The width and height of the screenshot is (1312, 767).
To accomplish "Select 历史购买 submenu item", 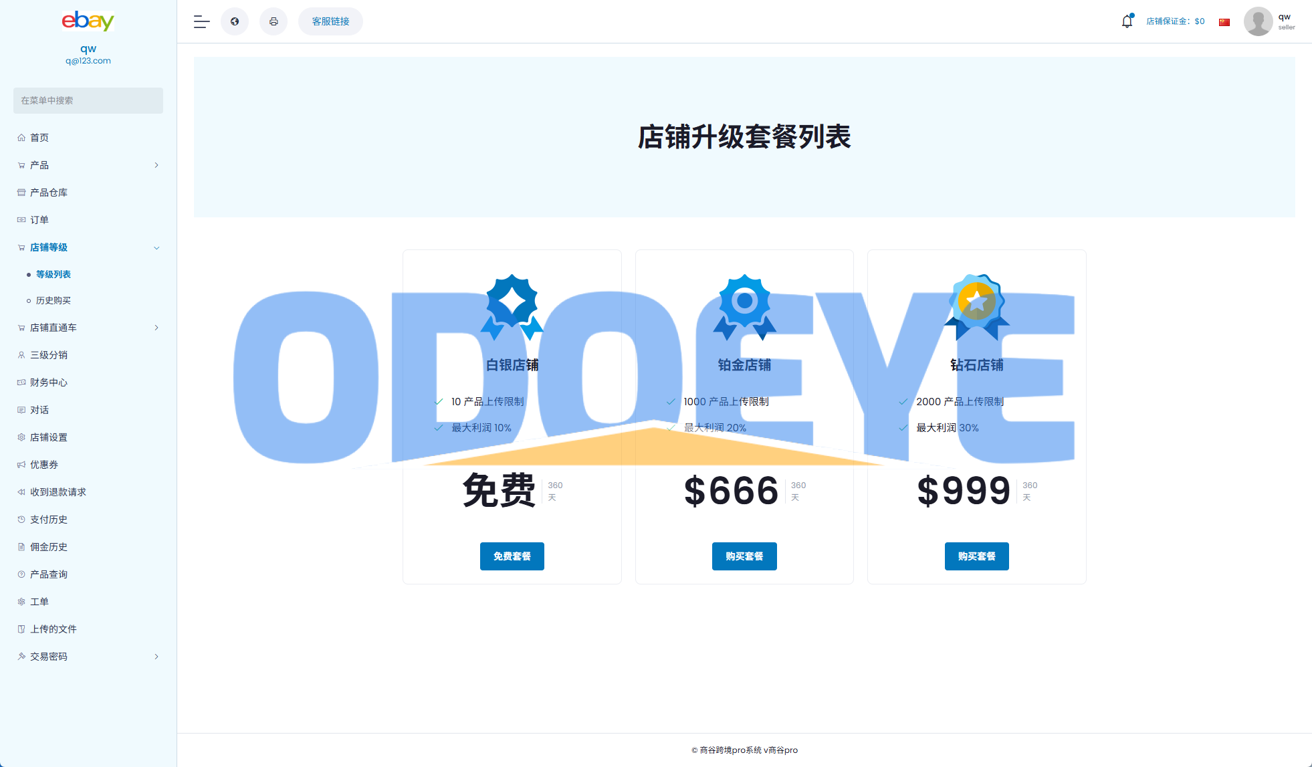I will (x=53, y=301).
